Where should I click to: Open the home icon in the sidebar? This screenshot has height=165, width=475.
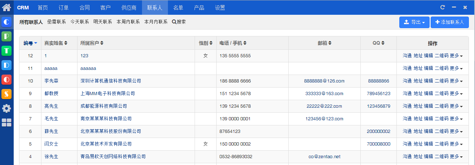(x=6, y=7)
